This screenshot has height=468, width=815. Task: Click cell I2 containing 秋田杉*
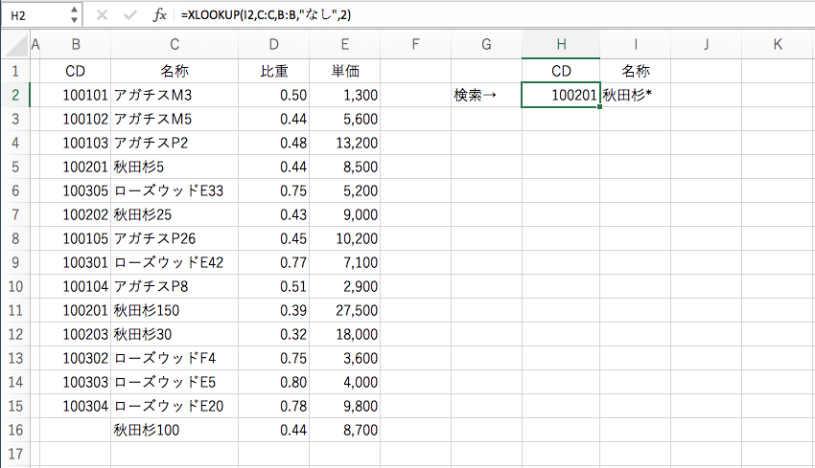[635, 96]
